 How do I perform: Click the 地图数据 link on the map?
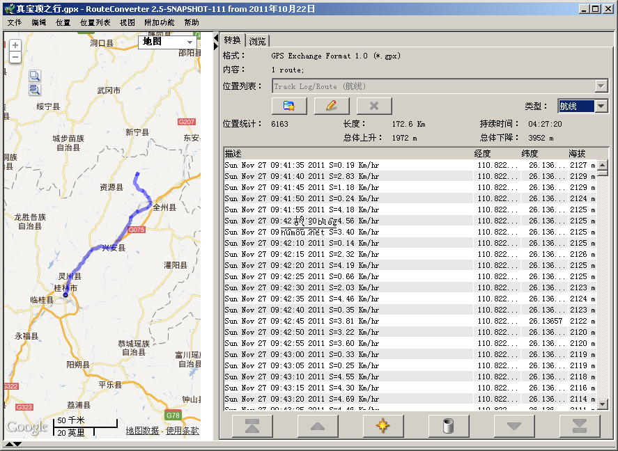click(142, 431)
